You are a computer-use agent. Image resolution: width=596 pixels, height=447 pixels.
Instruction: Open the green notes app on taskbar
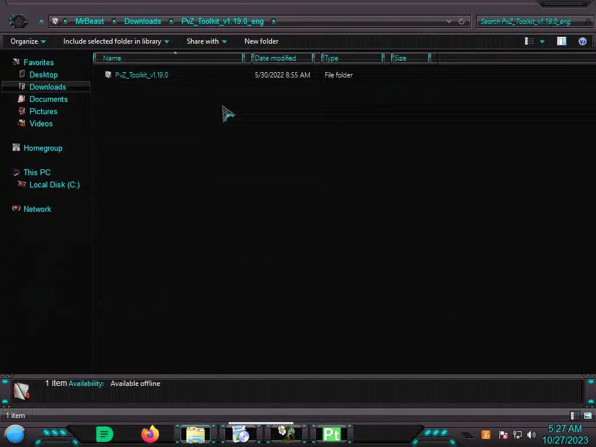105,434
